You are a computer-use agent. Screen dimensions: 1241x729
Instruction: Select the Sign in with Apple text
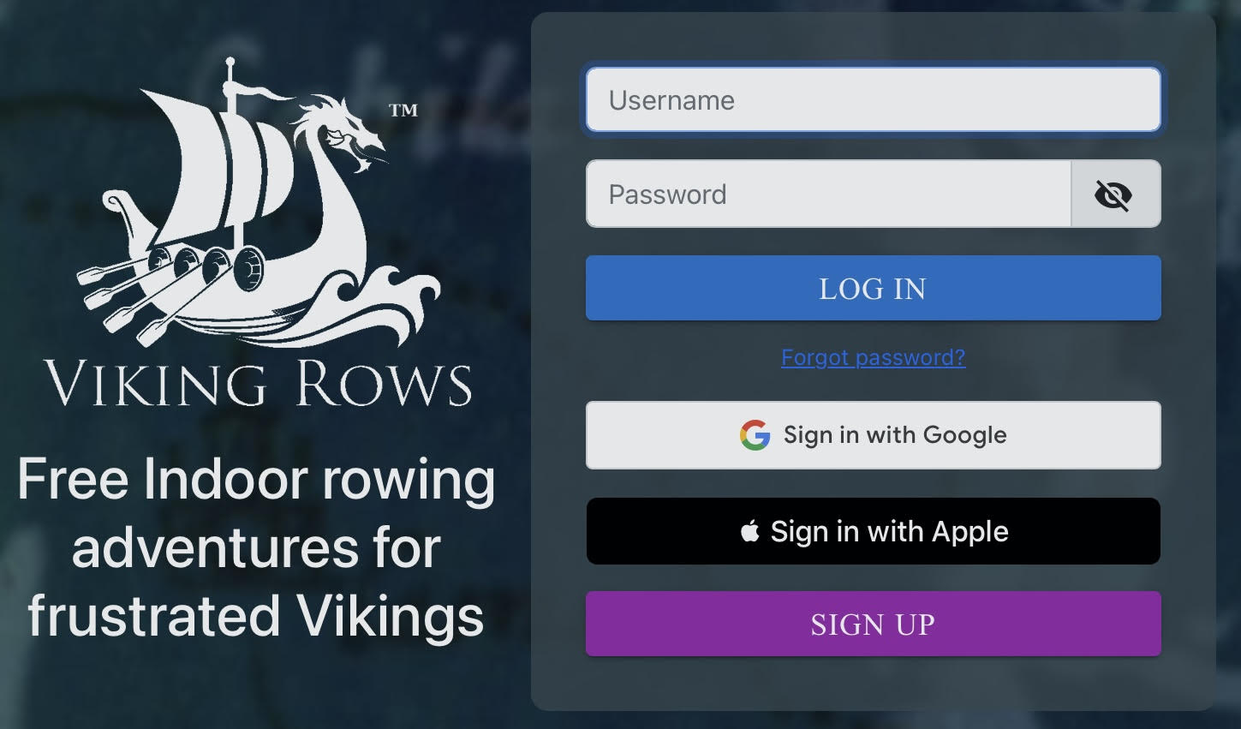pyautogui.click(x=889, y=531)
